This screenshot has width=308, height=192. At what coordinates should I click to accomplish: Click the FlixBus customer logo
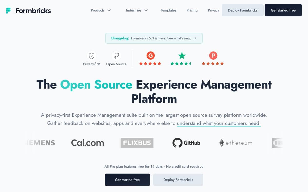pos(137,143)
